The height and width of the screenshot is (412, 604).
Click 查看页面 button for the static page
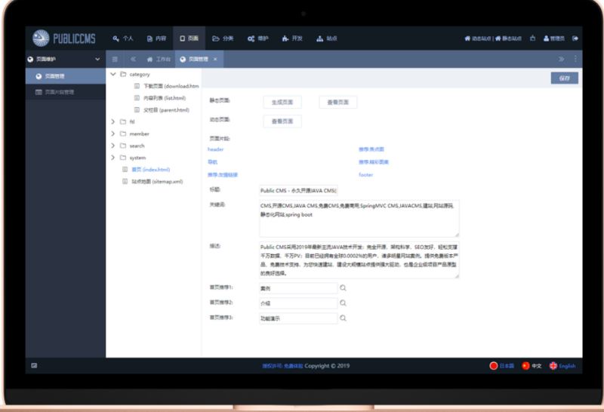tap(337, 102)
